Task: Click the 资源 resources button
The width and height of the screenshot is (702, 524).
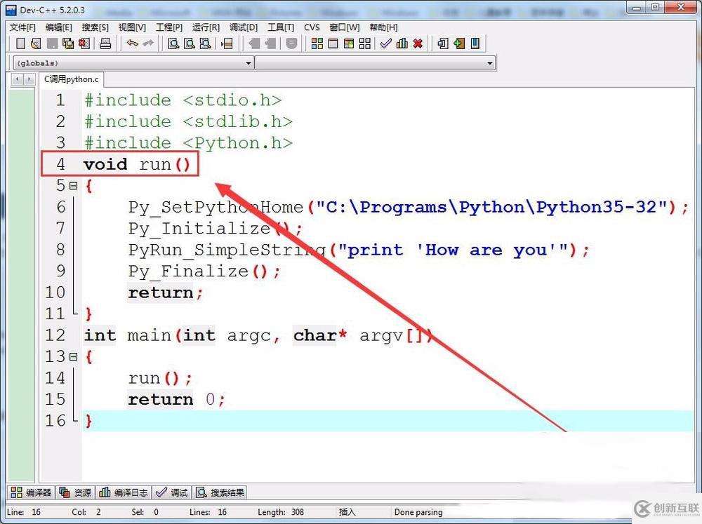Action: coord(74,492)
